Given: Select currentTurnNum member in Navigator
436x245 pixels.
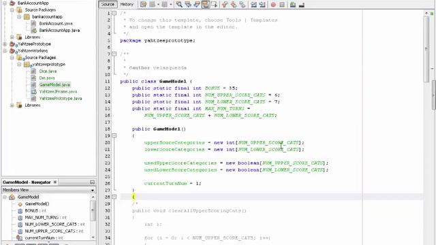Looking at the screenshot, I should pos(44,238).
